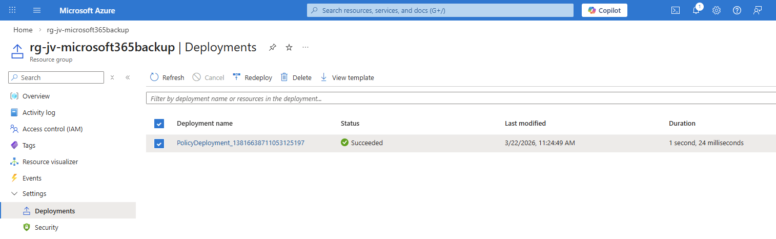
Task: Select Access control (IAM)
Action: coord(52,129)
